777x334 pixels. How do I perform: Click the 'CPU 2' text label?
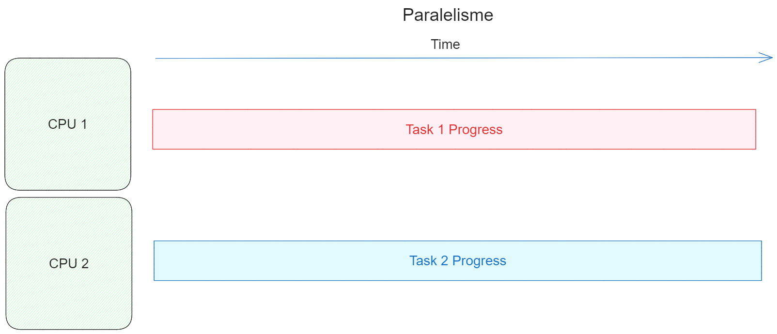tap(69, 264)
